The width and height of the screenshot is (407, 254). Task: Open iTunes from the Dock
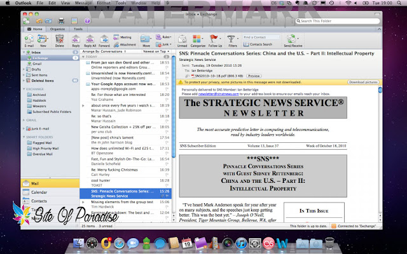point(241,243)
